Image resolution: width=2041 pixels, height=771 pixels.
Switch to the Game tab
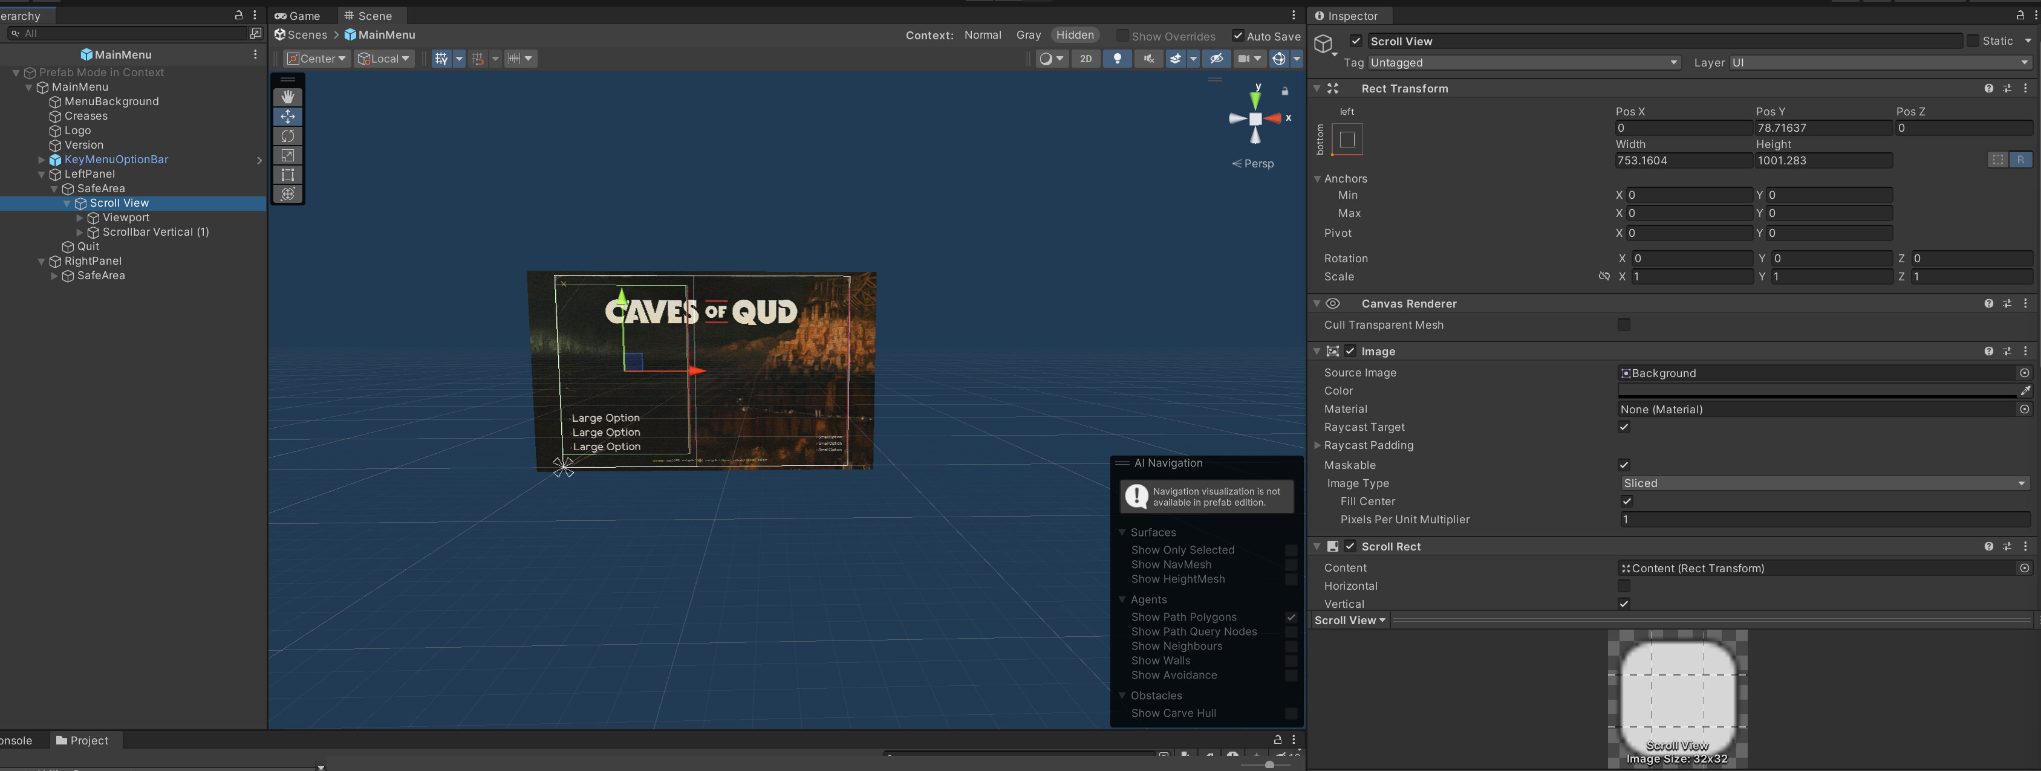(298, 15)
